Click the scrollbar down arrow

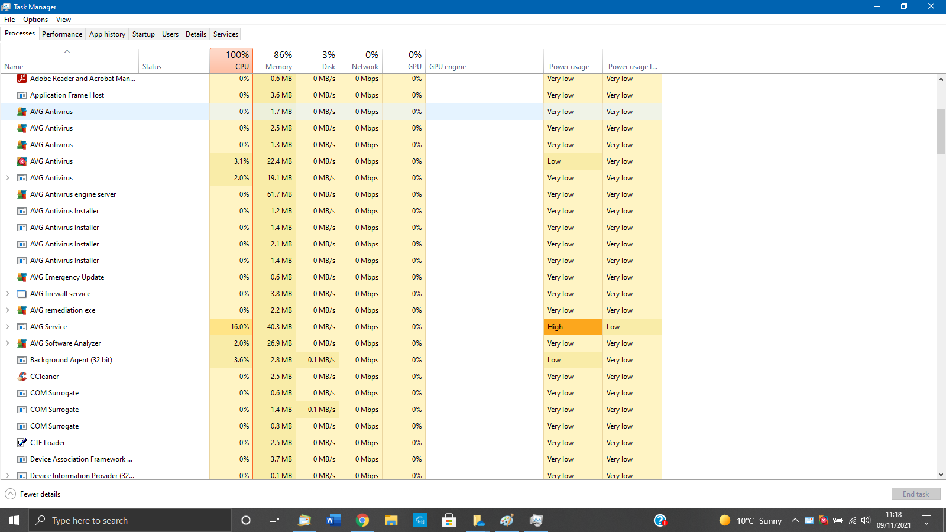pyautogui.click(x=941, y=475)
